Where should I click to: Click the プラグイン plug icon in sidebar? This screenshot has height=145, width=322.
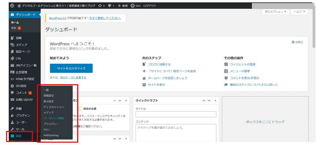pyautogui.click(x=12, y=115)
